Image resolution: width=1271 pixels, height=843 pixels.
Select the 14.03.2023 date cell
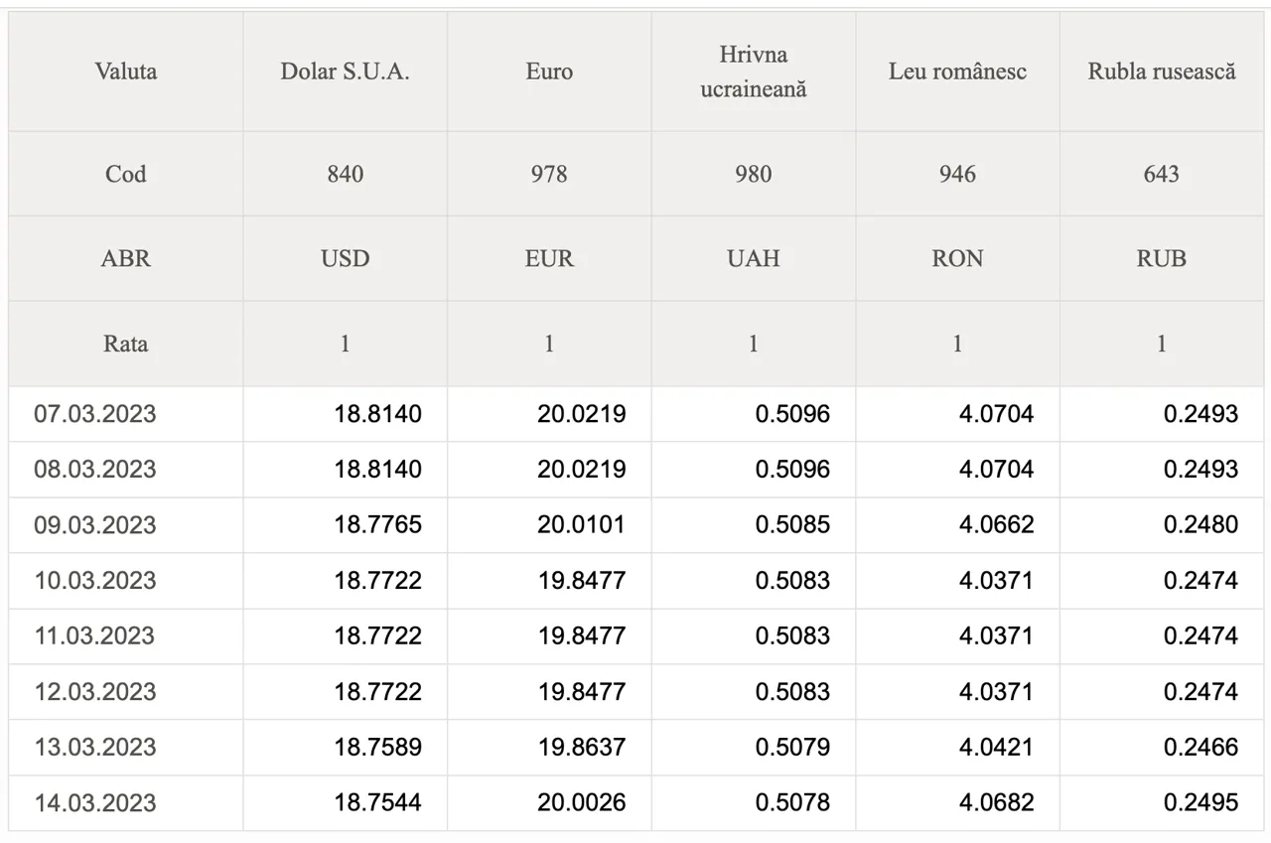[126, 803]
